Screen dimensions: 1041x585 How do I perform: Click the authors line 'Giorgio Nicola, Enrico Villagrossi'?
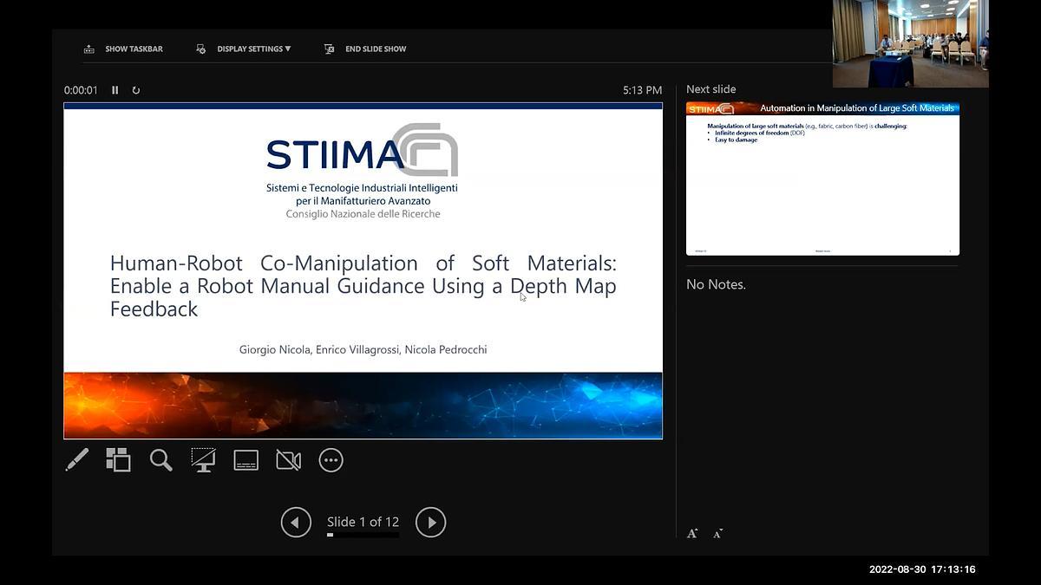tap(363, 349)
